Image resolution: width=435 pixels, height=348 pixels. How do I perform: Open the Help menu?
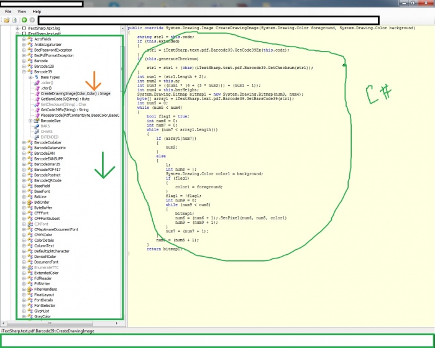37,11
